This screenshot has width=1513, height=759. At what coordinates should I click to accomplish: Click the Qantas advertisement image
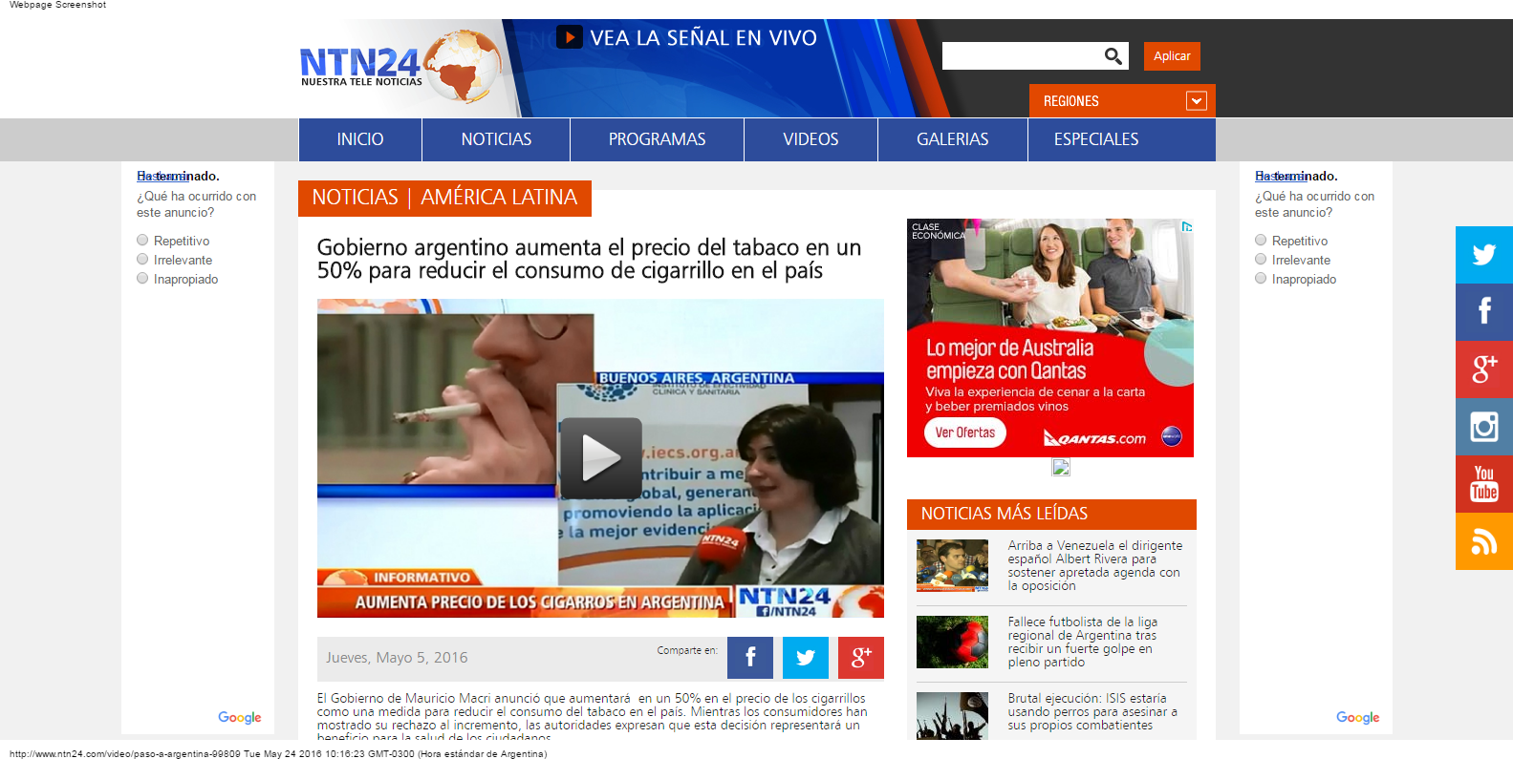pyautogui.click(x=1050, y=338)
